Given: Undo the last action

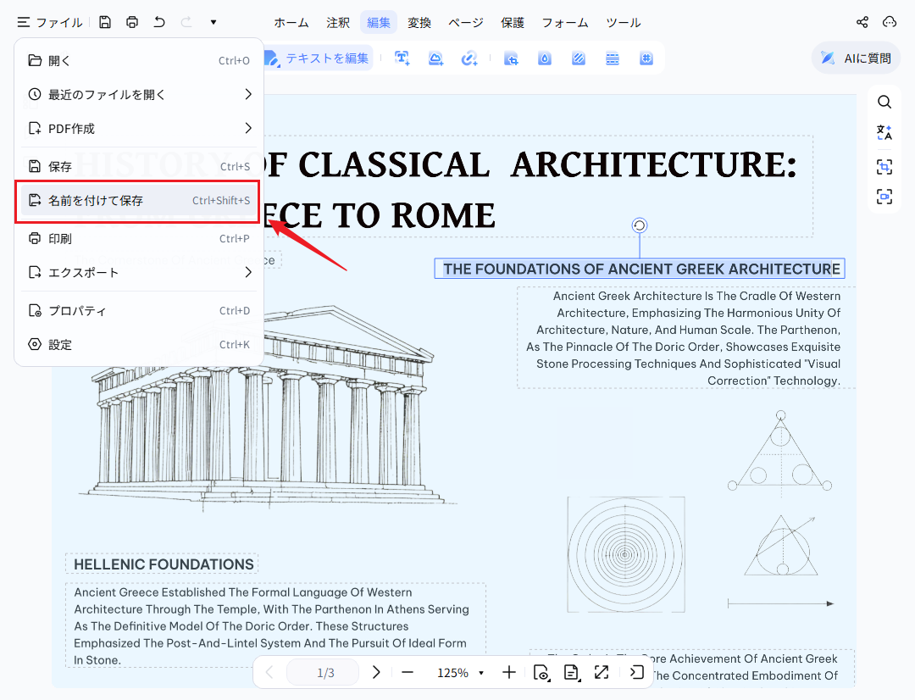Looking at the screenshot, I should 159,22.
